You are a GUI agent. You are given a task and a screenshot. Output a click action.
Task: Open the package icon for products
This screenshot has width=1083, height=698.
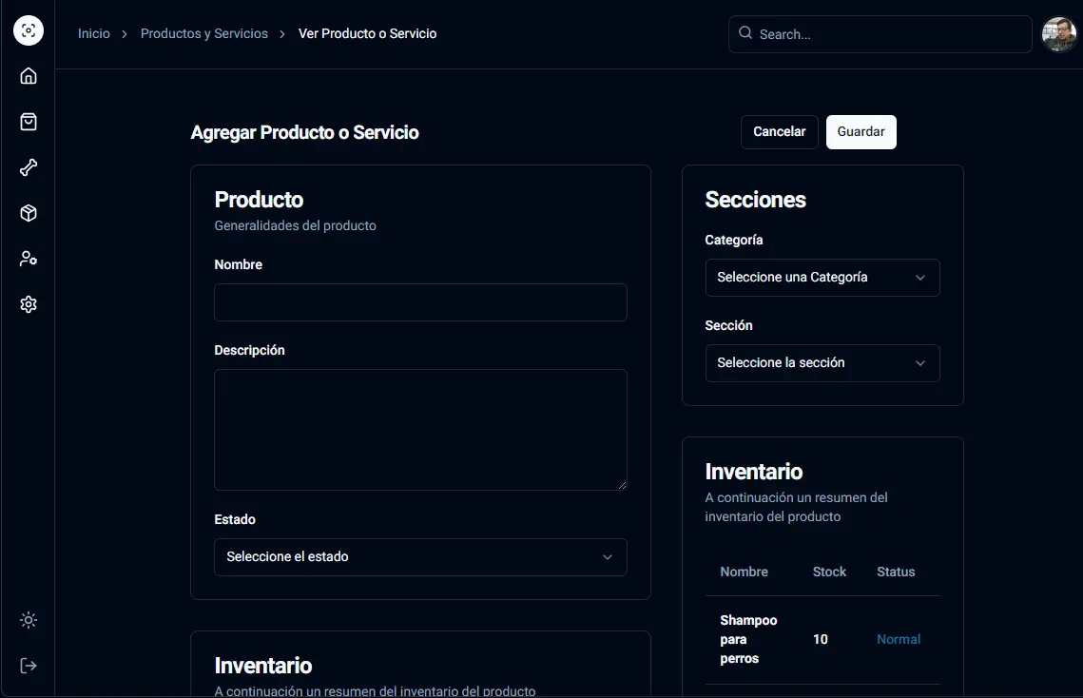[x=28, y=212]
